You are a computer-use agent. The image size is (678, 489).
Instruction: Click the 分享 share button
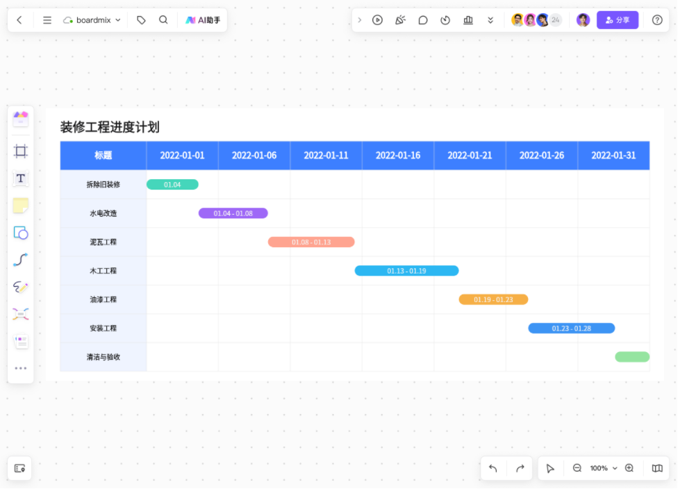pos(618,20)
